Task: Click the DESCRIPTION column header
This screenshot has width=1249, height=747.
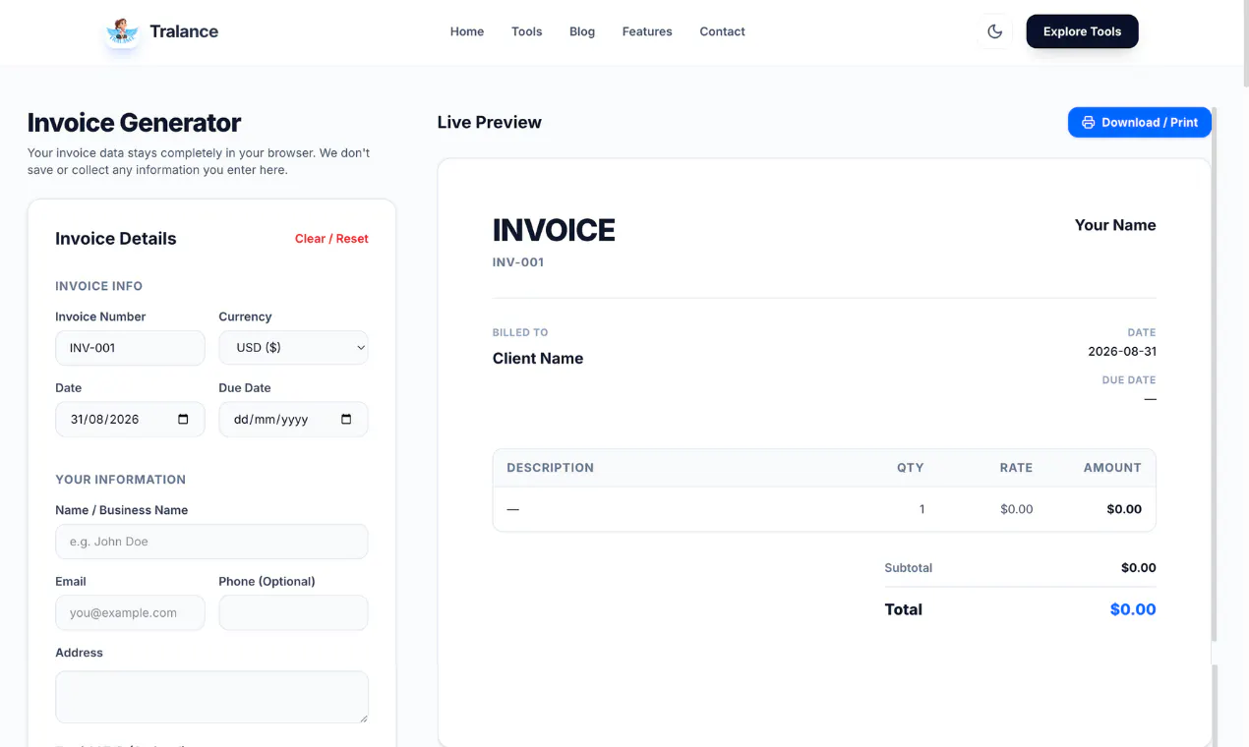Action: click(550, 468)
